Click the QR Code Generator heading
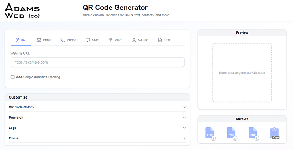 point(115,8)
